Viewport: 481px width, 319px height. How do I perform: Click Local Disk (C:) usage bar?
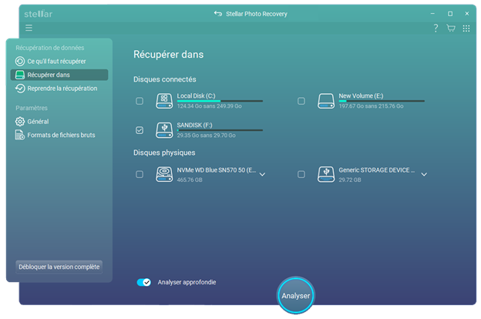tap(220, 101)
